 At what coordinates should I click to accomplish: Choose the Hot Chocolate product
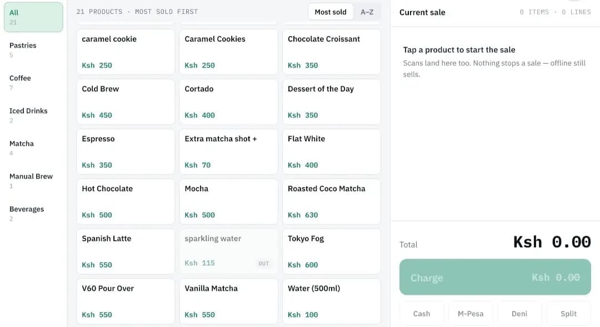[126, 202]
